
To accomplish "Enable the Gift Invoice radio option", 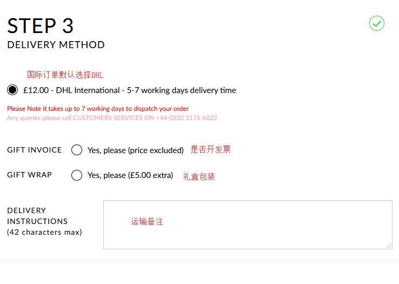I will [77, 150].
